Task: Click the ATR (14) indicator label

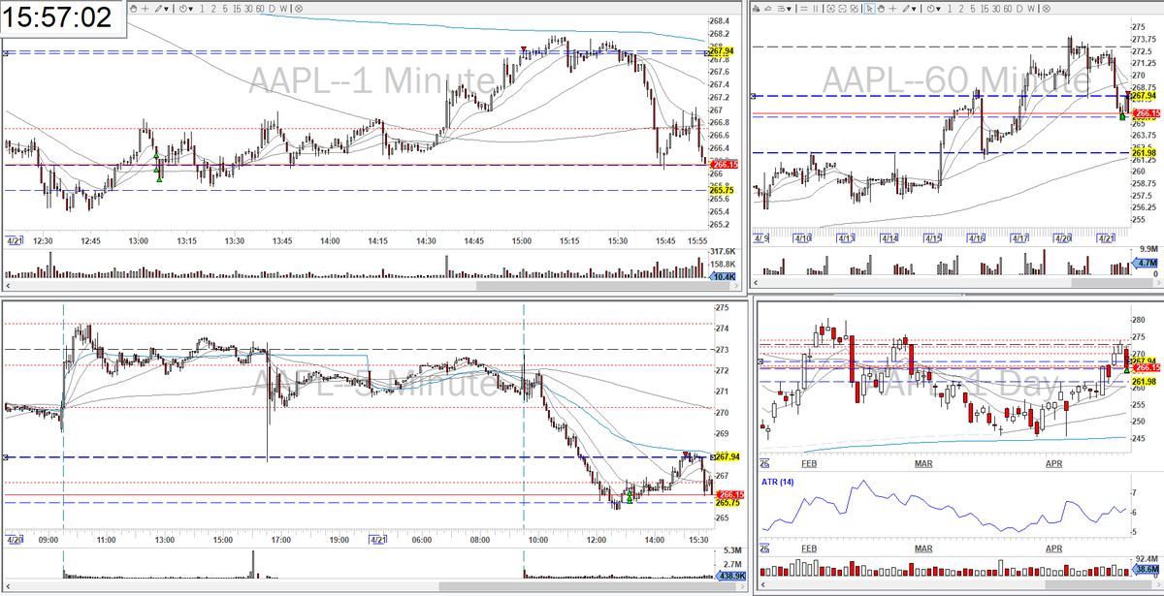Action: 778,481
